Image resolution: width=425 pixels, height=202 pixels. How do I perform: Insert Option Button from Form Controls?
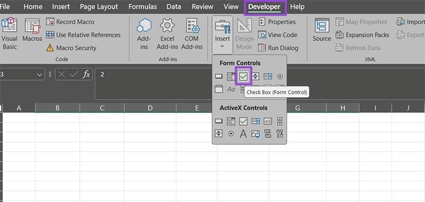pos(280,76)
